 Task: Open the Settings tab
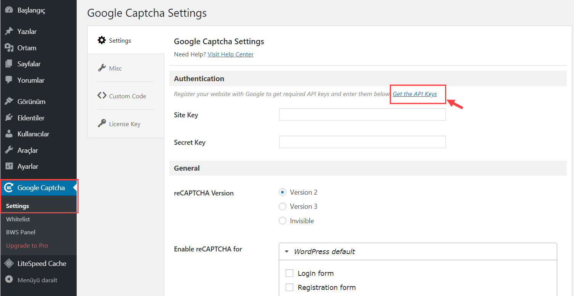(x=126, y=40)
